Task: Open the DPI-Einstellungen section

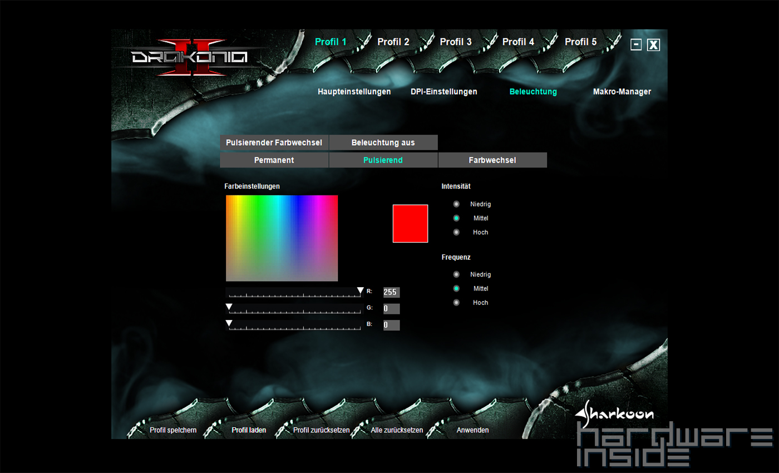Action: click(x=443, y=92)
